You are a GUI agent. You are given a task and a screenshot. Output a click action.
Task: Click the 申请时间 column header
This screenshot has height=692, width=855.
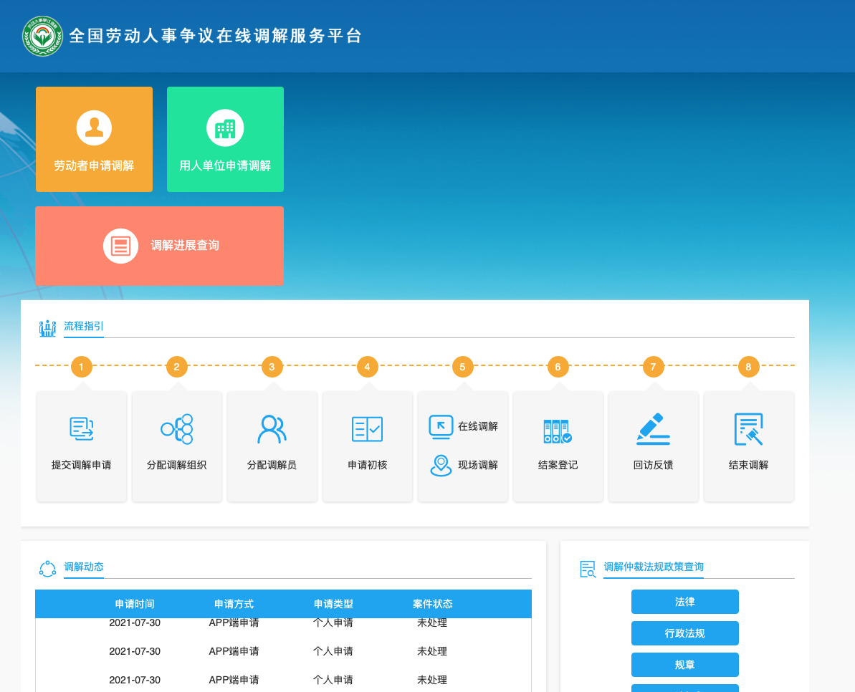tap(135, 605)
